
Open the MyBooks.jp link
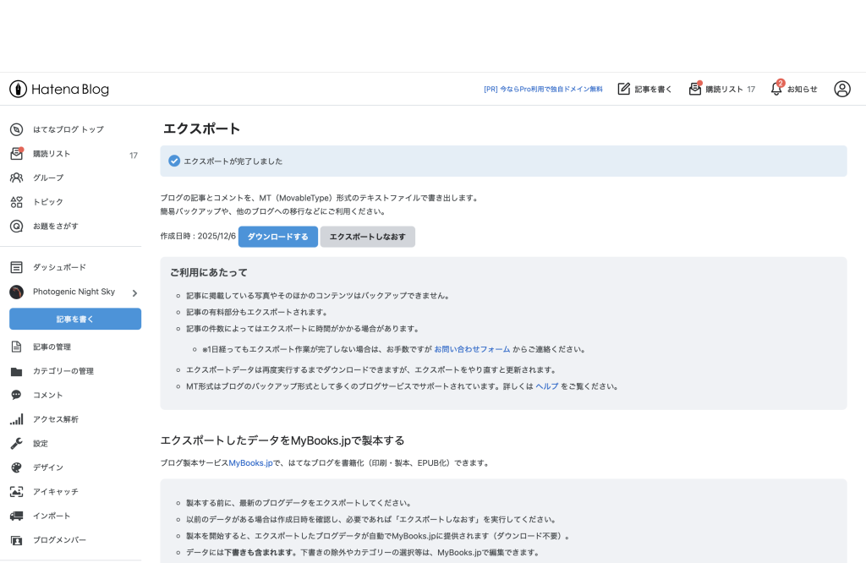(250, 462)
